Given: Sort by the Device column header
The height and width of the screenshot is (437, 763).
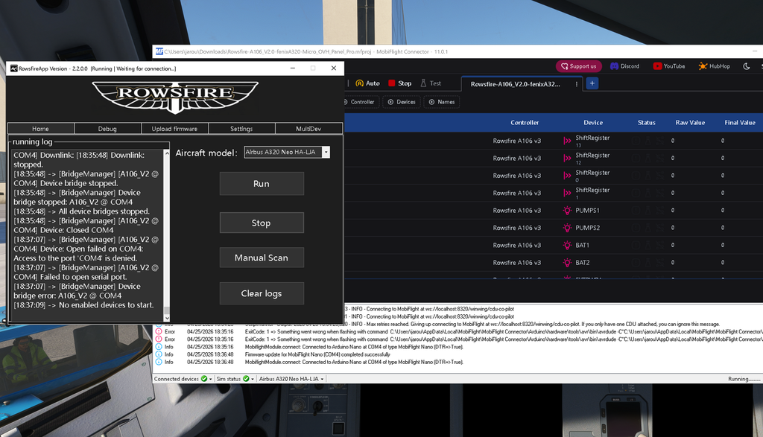Looking at the screenshot, I should coord(593,123).
